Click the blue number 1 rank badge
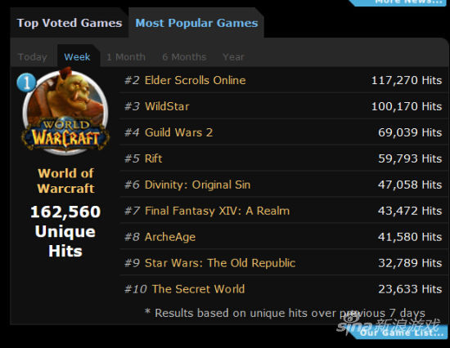450x348 pixels. (x=26, y=83)
